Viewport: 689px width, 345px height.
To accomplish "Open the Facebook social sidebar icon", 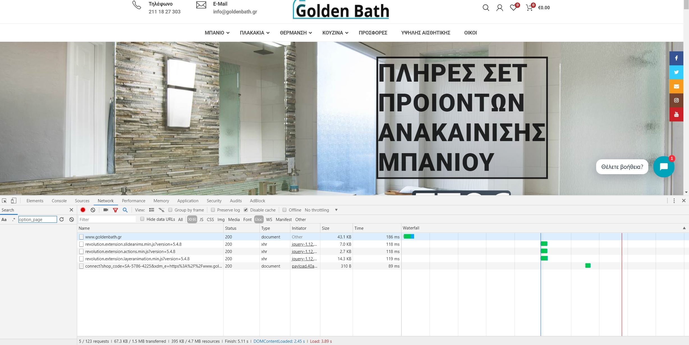I will [x=676, y=58].
